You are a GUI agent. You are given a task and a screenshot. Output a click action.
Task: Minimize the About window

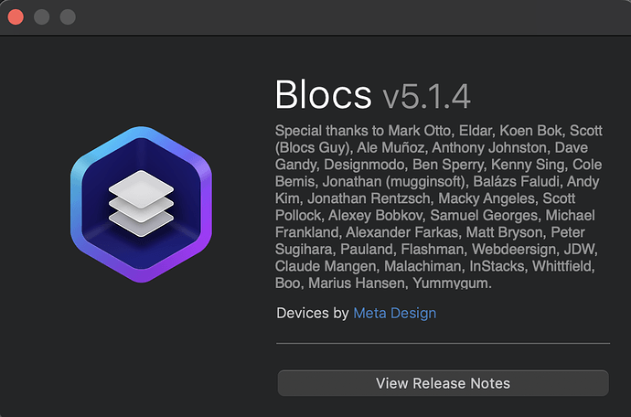point(41,17)
